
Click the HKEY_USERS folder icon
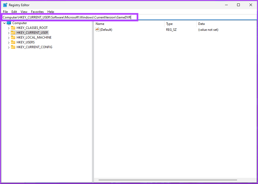coord(13,42)
